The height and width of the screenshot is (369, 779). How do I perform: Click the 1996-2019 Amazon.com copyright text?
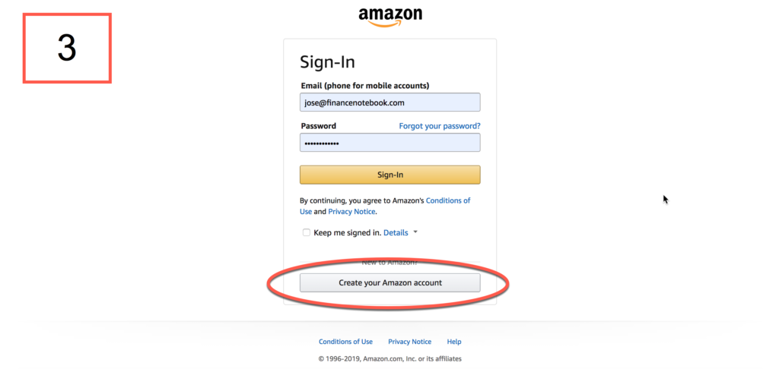point(390,358)
